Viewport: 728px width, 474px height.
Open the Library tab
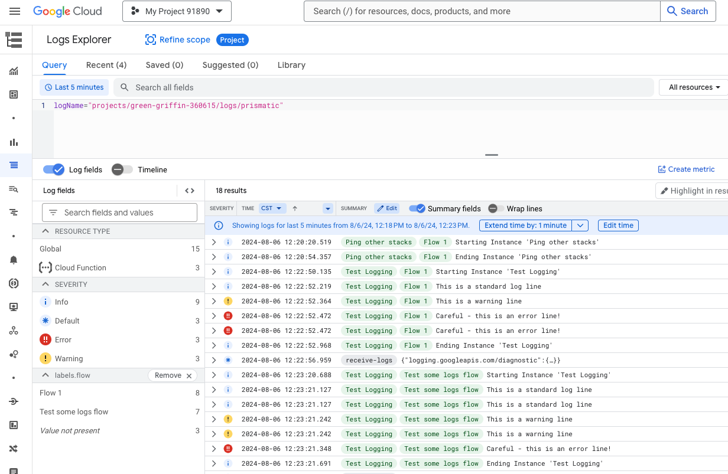[x=291, y=65]
